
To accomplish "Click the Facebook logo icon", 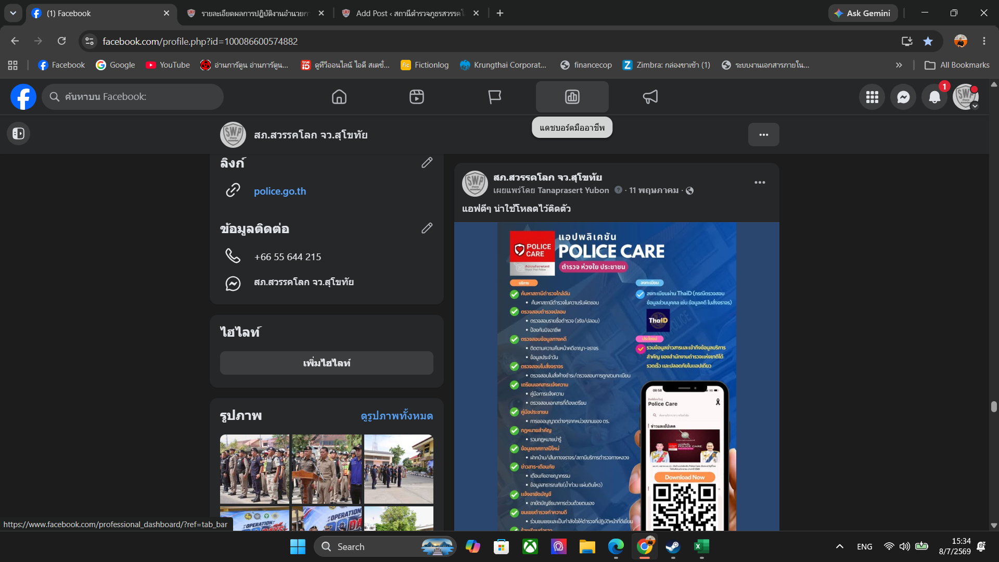I will [x=23, y=97].
